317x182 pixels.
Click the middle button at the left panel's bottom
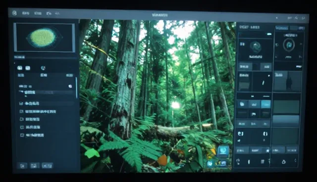[x=35, y=166]
